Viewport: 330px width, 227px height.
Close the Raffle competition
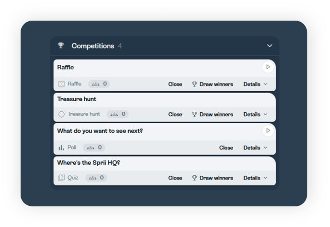tap(175, 84)
